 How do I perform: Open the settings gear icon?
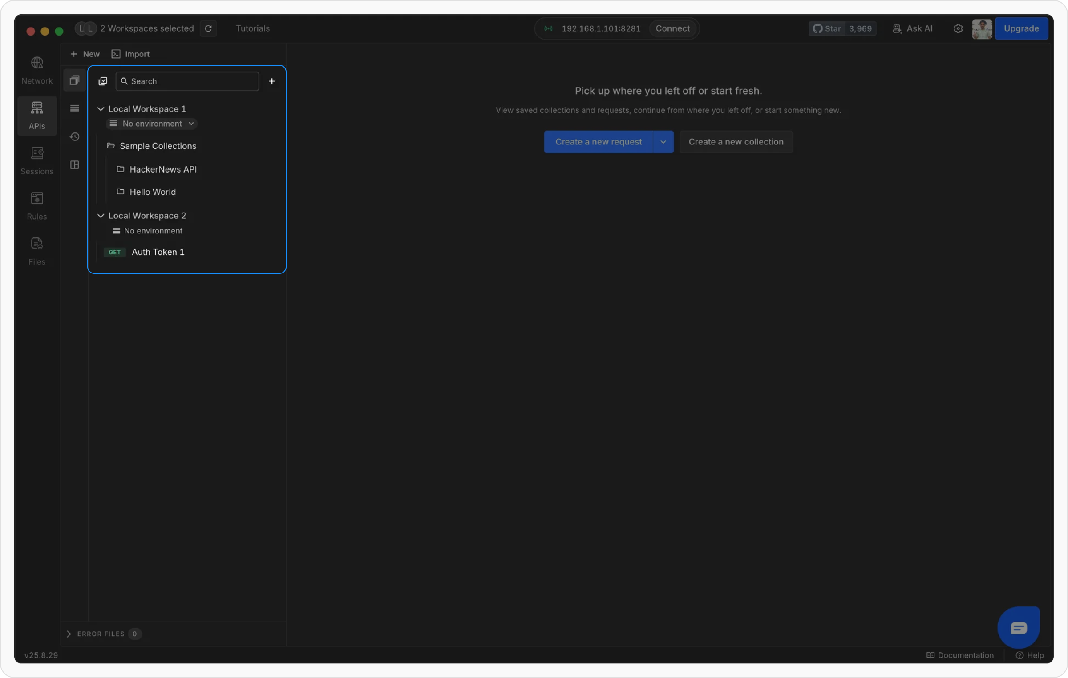(x=958, y=28)
